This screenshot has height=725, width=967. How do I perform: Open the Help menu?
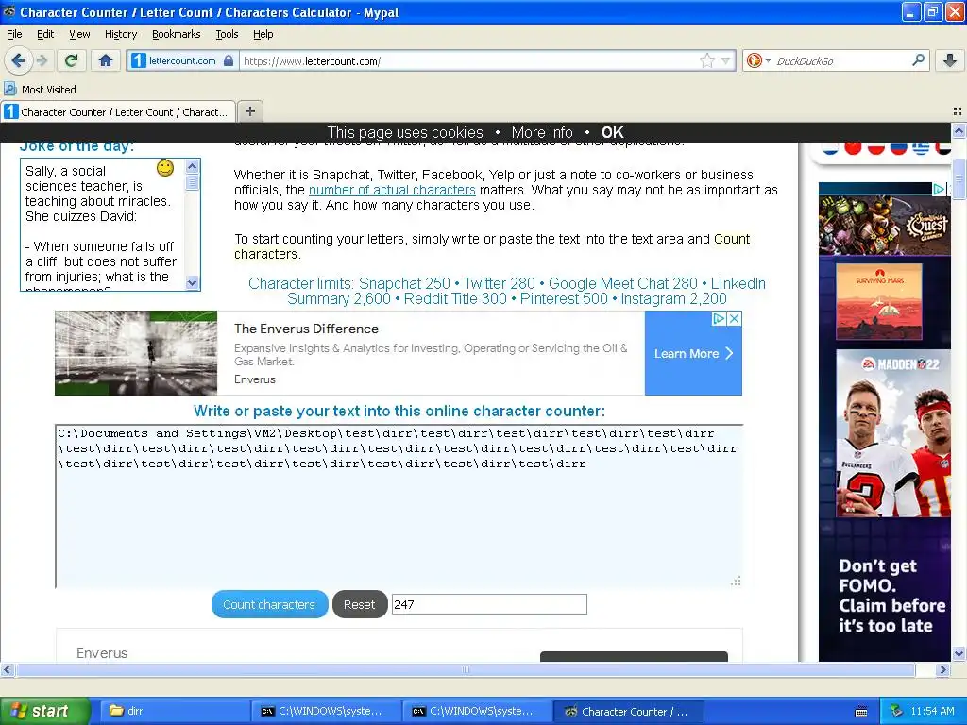[x=263, y=34]
